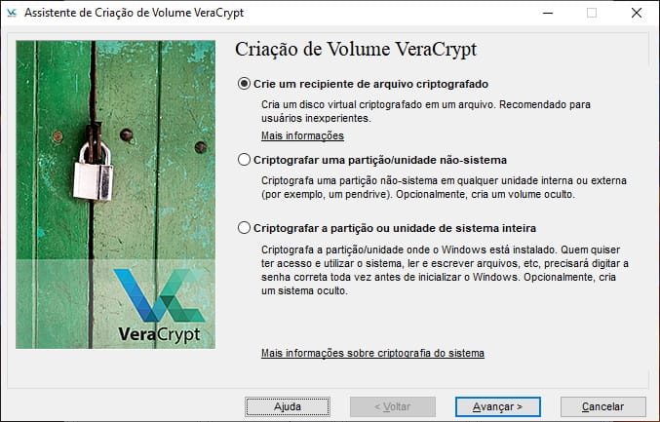The width and height of the screenshot is (660, 422).
Task: Minimize the volume creation wizard window
Action: (x=548, y=13)
